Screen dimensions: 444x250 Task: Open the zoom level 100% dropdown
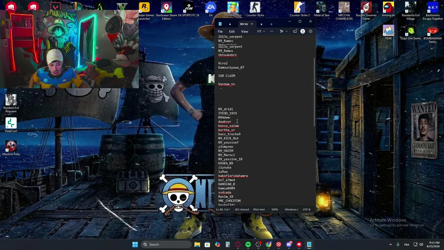(274, 209)
